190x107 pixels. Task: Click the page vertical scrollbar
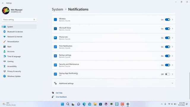click(x=189, y=86)
